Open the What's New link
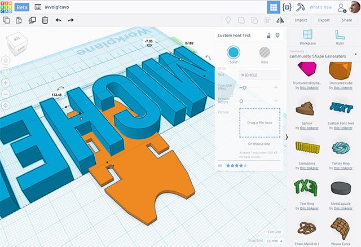Viewport: 361px width, 247px height. [320, 7]
